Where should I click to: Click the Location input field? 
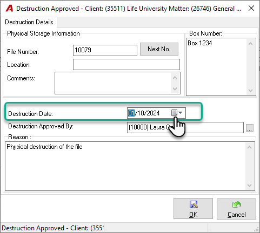126,64
